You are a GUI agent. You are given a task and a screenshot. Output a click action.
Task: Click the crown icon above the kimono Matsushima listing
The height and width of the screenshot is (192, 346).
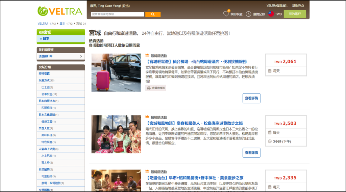[147, 117]
